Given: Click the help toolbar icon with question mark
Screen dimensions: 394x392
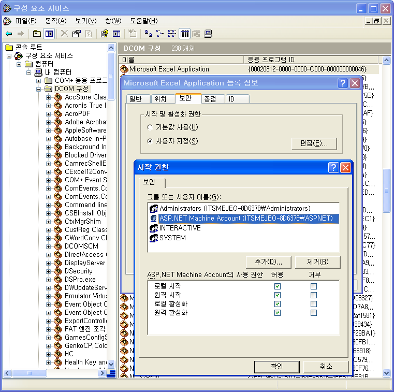Looking at the screenshot, I should (x=104, y=34).
